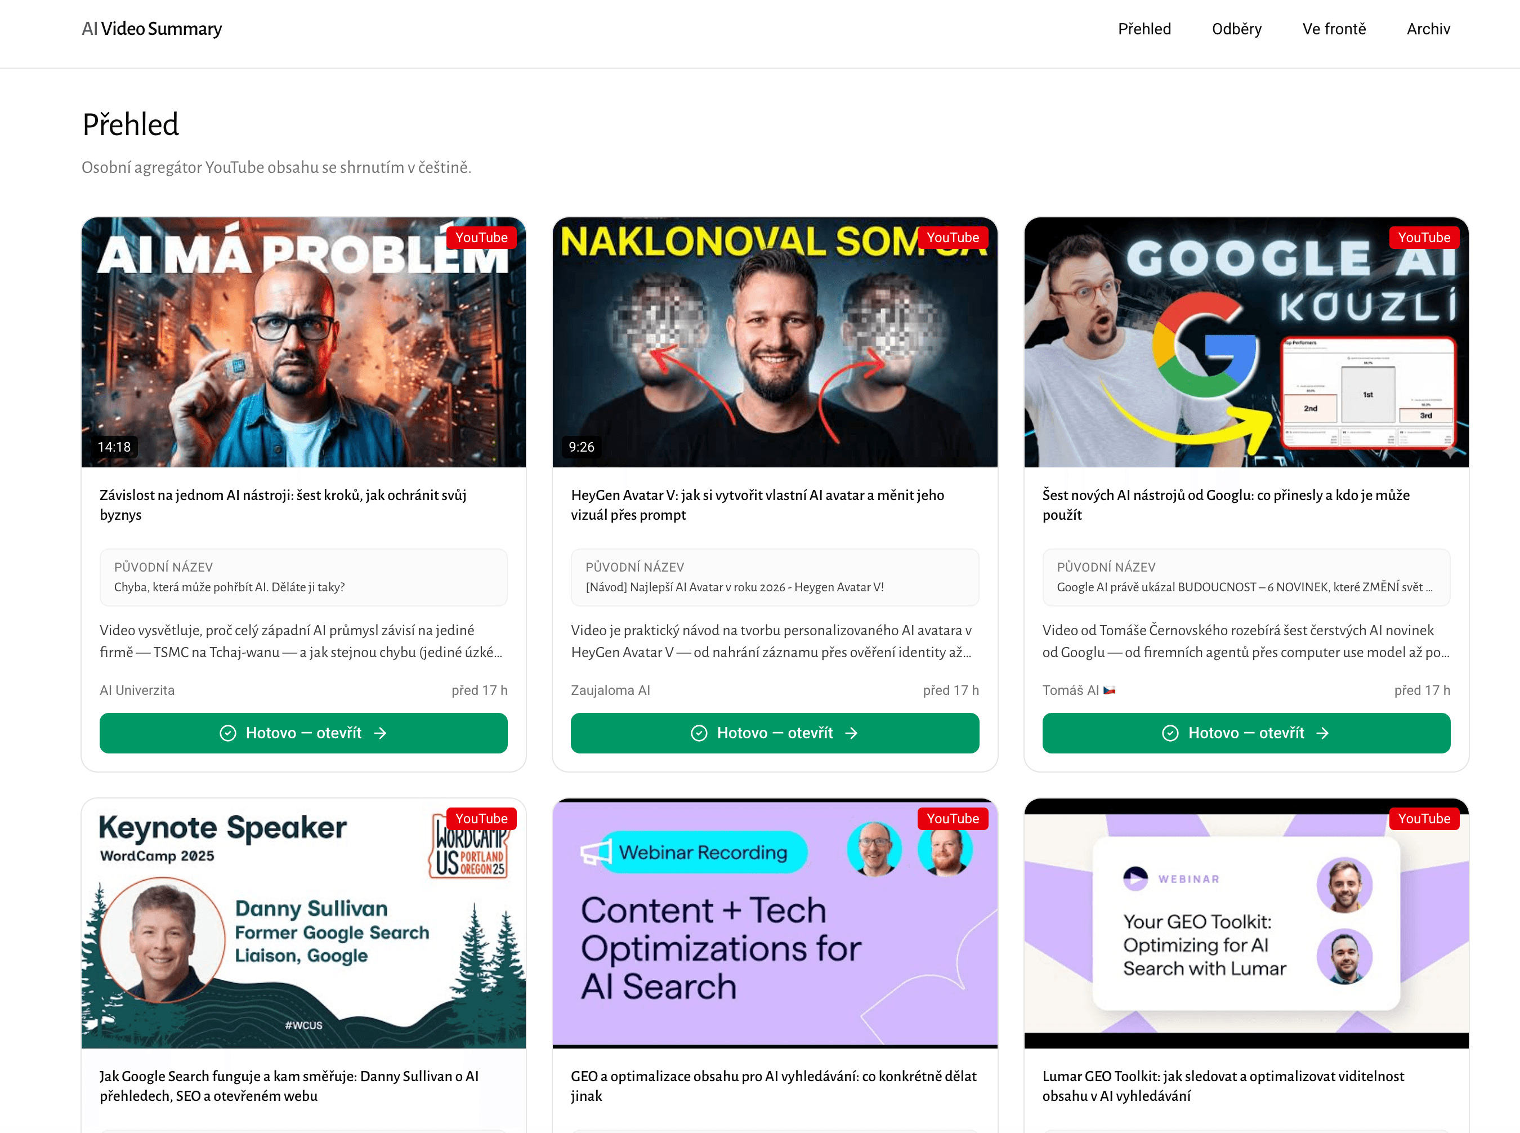This screenshot has width=1520, height=1133.
Task: Open the Archiv page
Action: [1428, 29]
